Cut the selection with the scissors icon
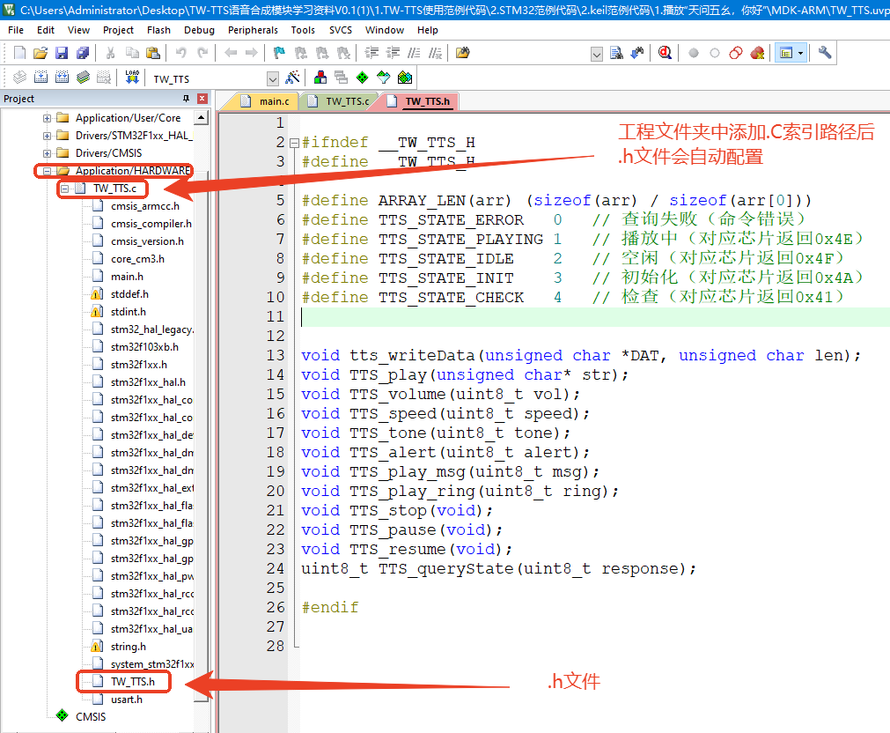This screenshot has width=890, height=733. click(x=111, y=53)
